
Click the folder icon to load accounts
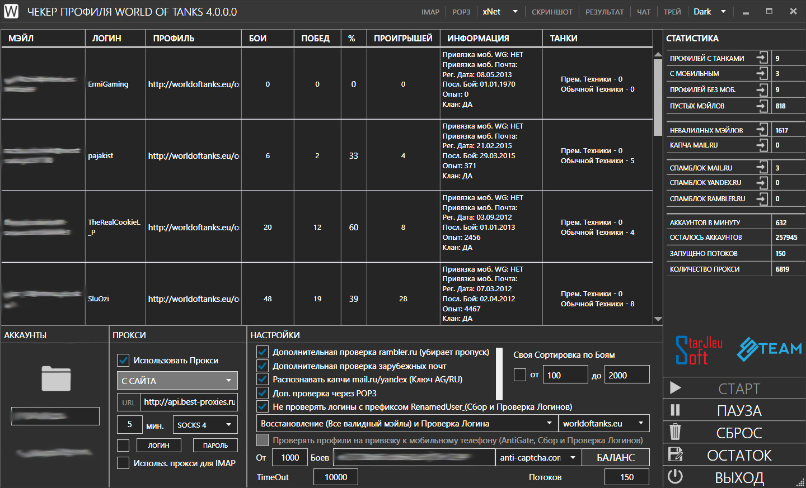pos(56,378)
